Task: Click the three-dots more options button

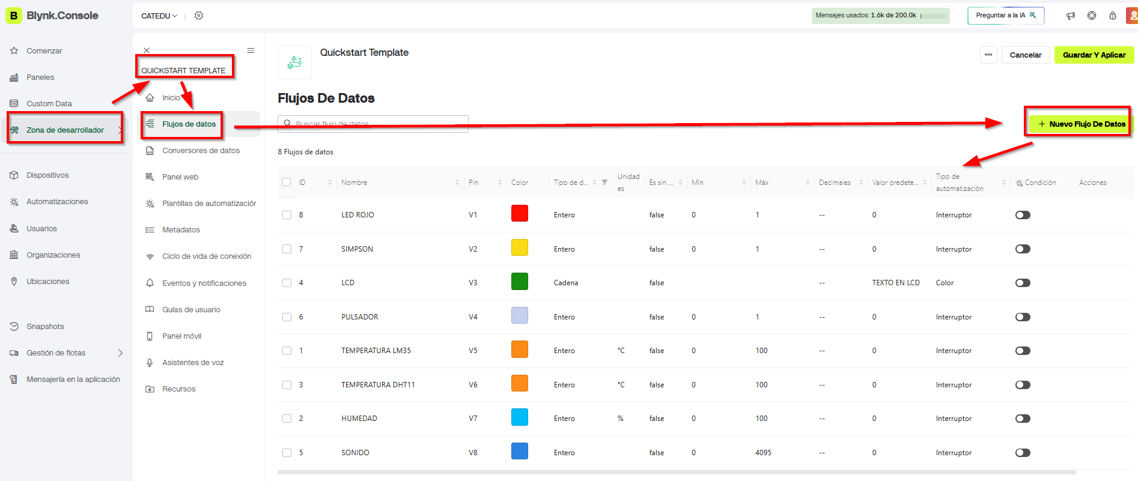Action: tap(988, 55)
